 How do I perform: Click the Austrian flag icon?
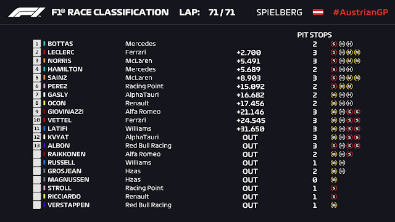pyautogui.click(x=318, y=12)
